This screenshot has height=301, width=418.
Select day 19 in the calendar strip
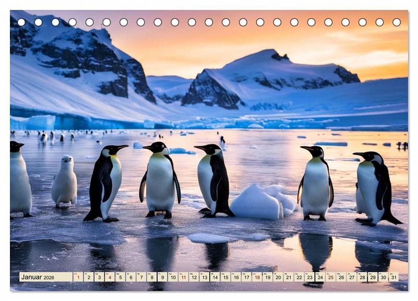[x=268, y=277]
